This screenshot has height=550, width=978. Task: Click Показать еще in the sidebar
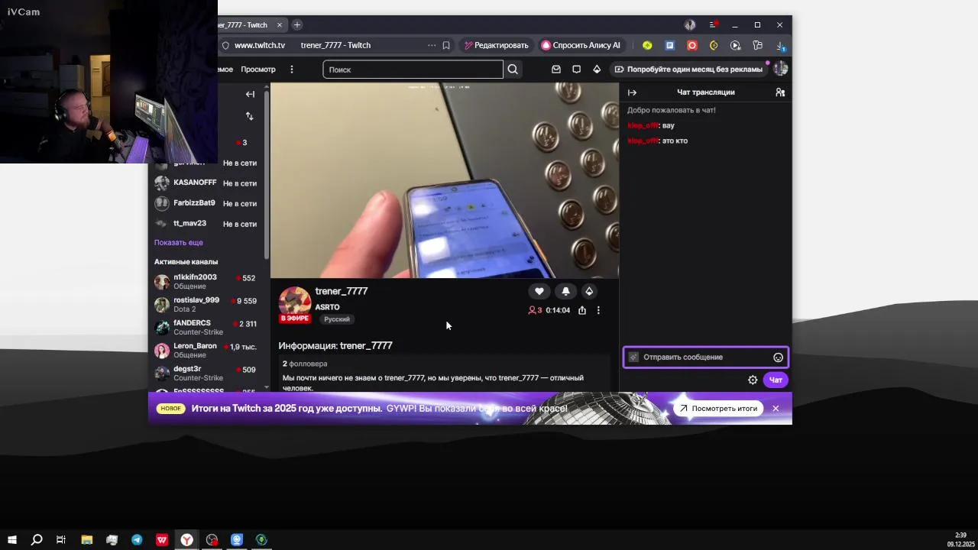pyautogui.click(x=179, y=242)
